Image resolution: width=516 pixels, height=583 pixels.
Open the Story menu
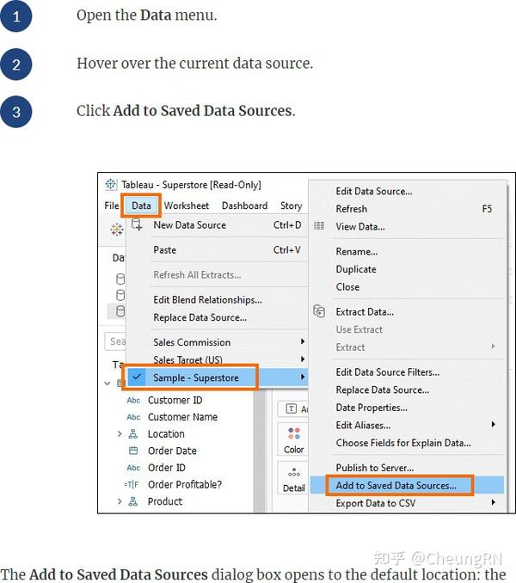tap(291, 206)
